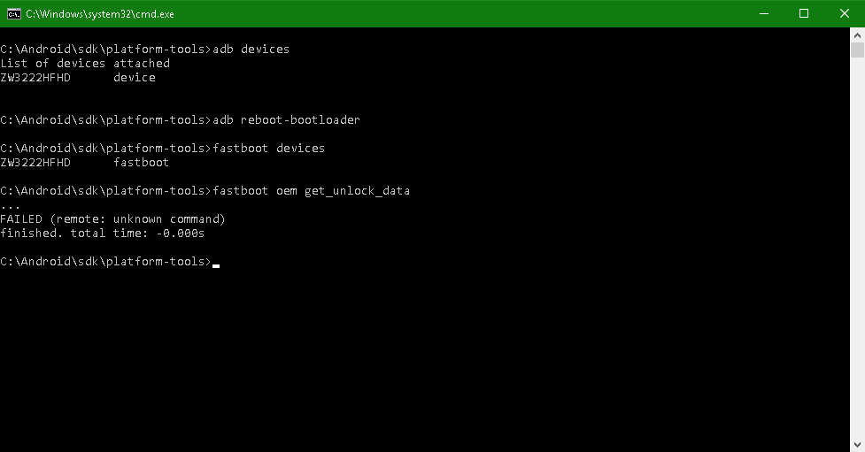
Task: Click the 'FAILED (remote: unknown command)' line
Action: (x=112, y=218)
